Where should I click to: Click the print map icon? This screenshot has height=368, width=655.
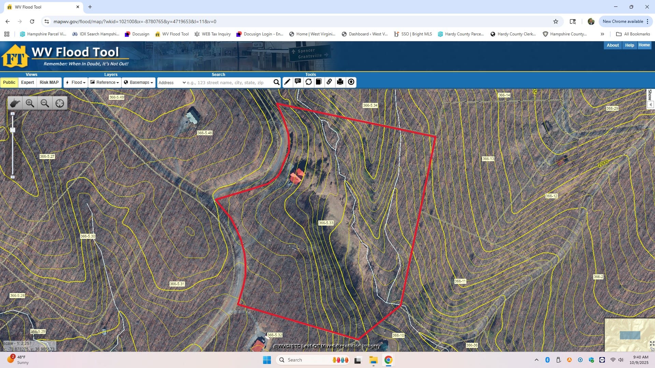pos(340,82)
